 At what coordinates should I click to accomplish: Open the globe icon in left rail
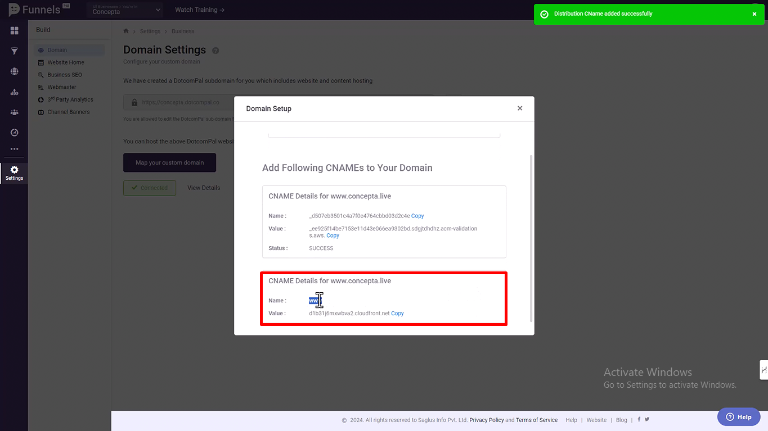14,71
